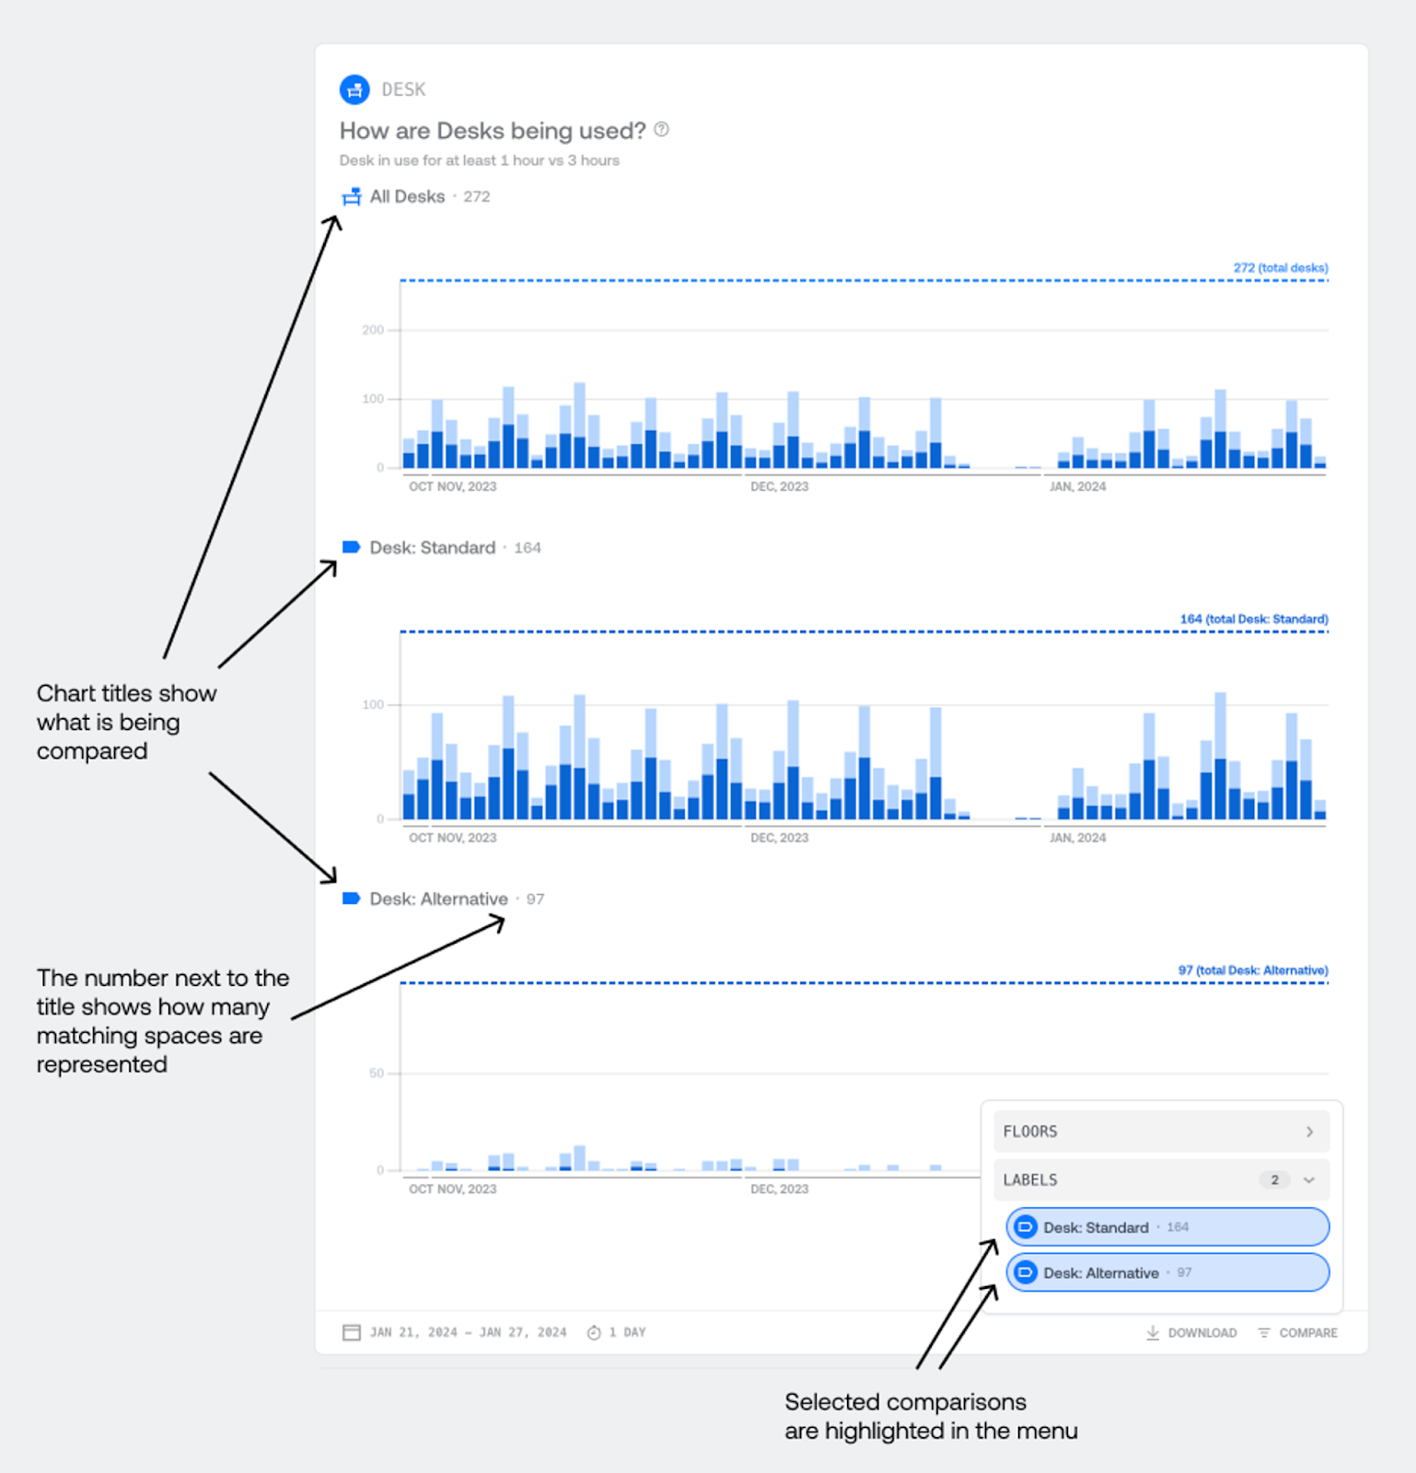This screenshot has width=1416, height=1473.
Task: Select the All Desks desk icon
Action: 351,196
